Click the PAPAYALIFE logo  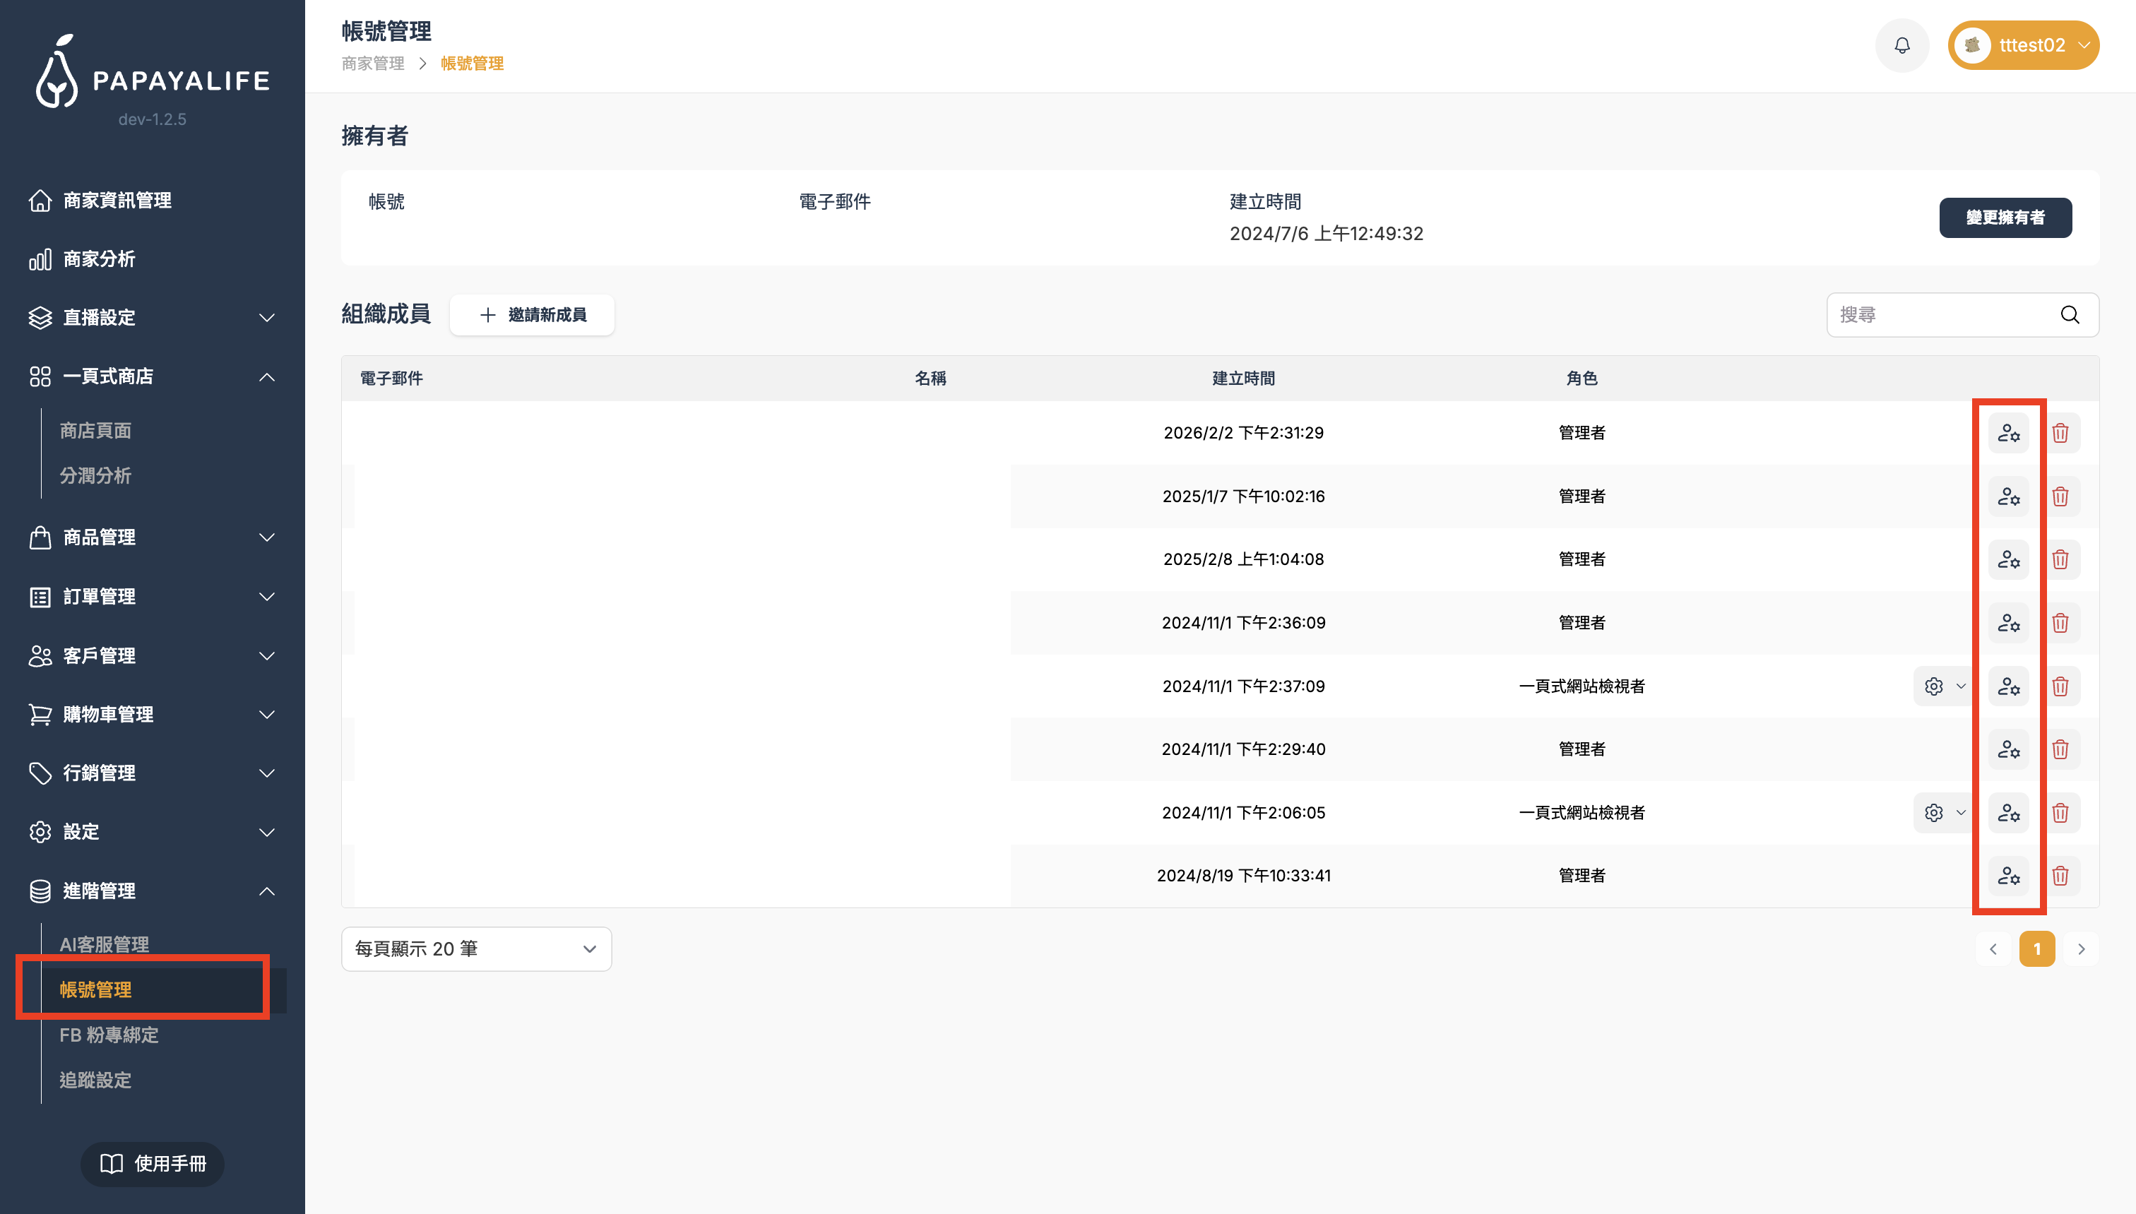[153, 73]
